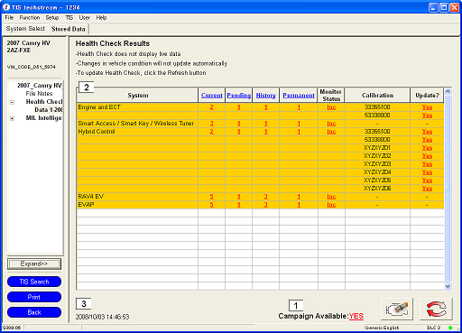Select the 2007_Camry HV tree item
This screenshot has width=462, height=333.
pos(40,86)
